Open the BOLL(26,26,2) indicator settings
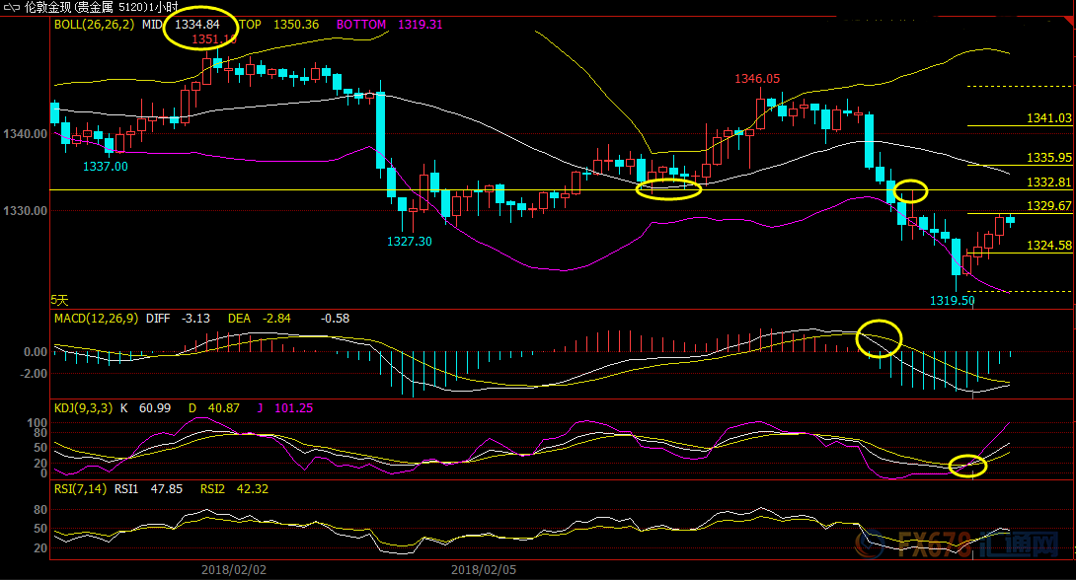 (95, 25)
